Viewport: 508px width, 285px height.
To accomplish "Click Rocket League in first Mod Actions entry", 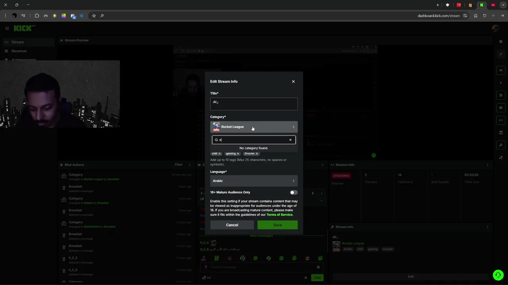I will tap(93, 179).
